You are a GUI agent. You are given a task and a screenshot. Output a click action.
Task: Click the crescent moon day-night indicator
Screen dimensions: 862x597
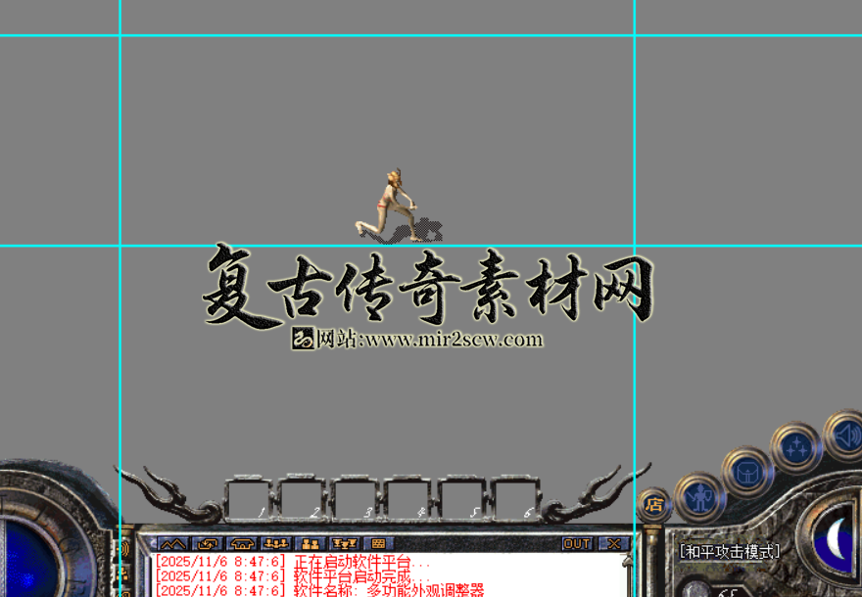point(836,539)
